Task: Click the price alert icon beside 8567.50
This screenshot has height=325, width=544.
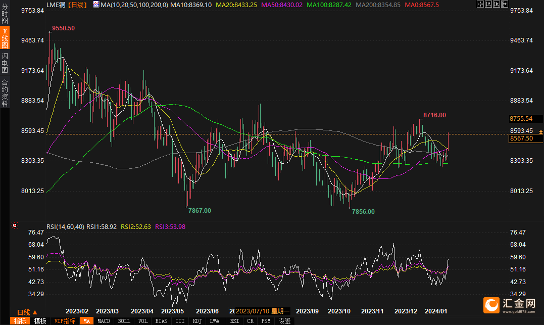Action: tap(541, 131)
